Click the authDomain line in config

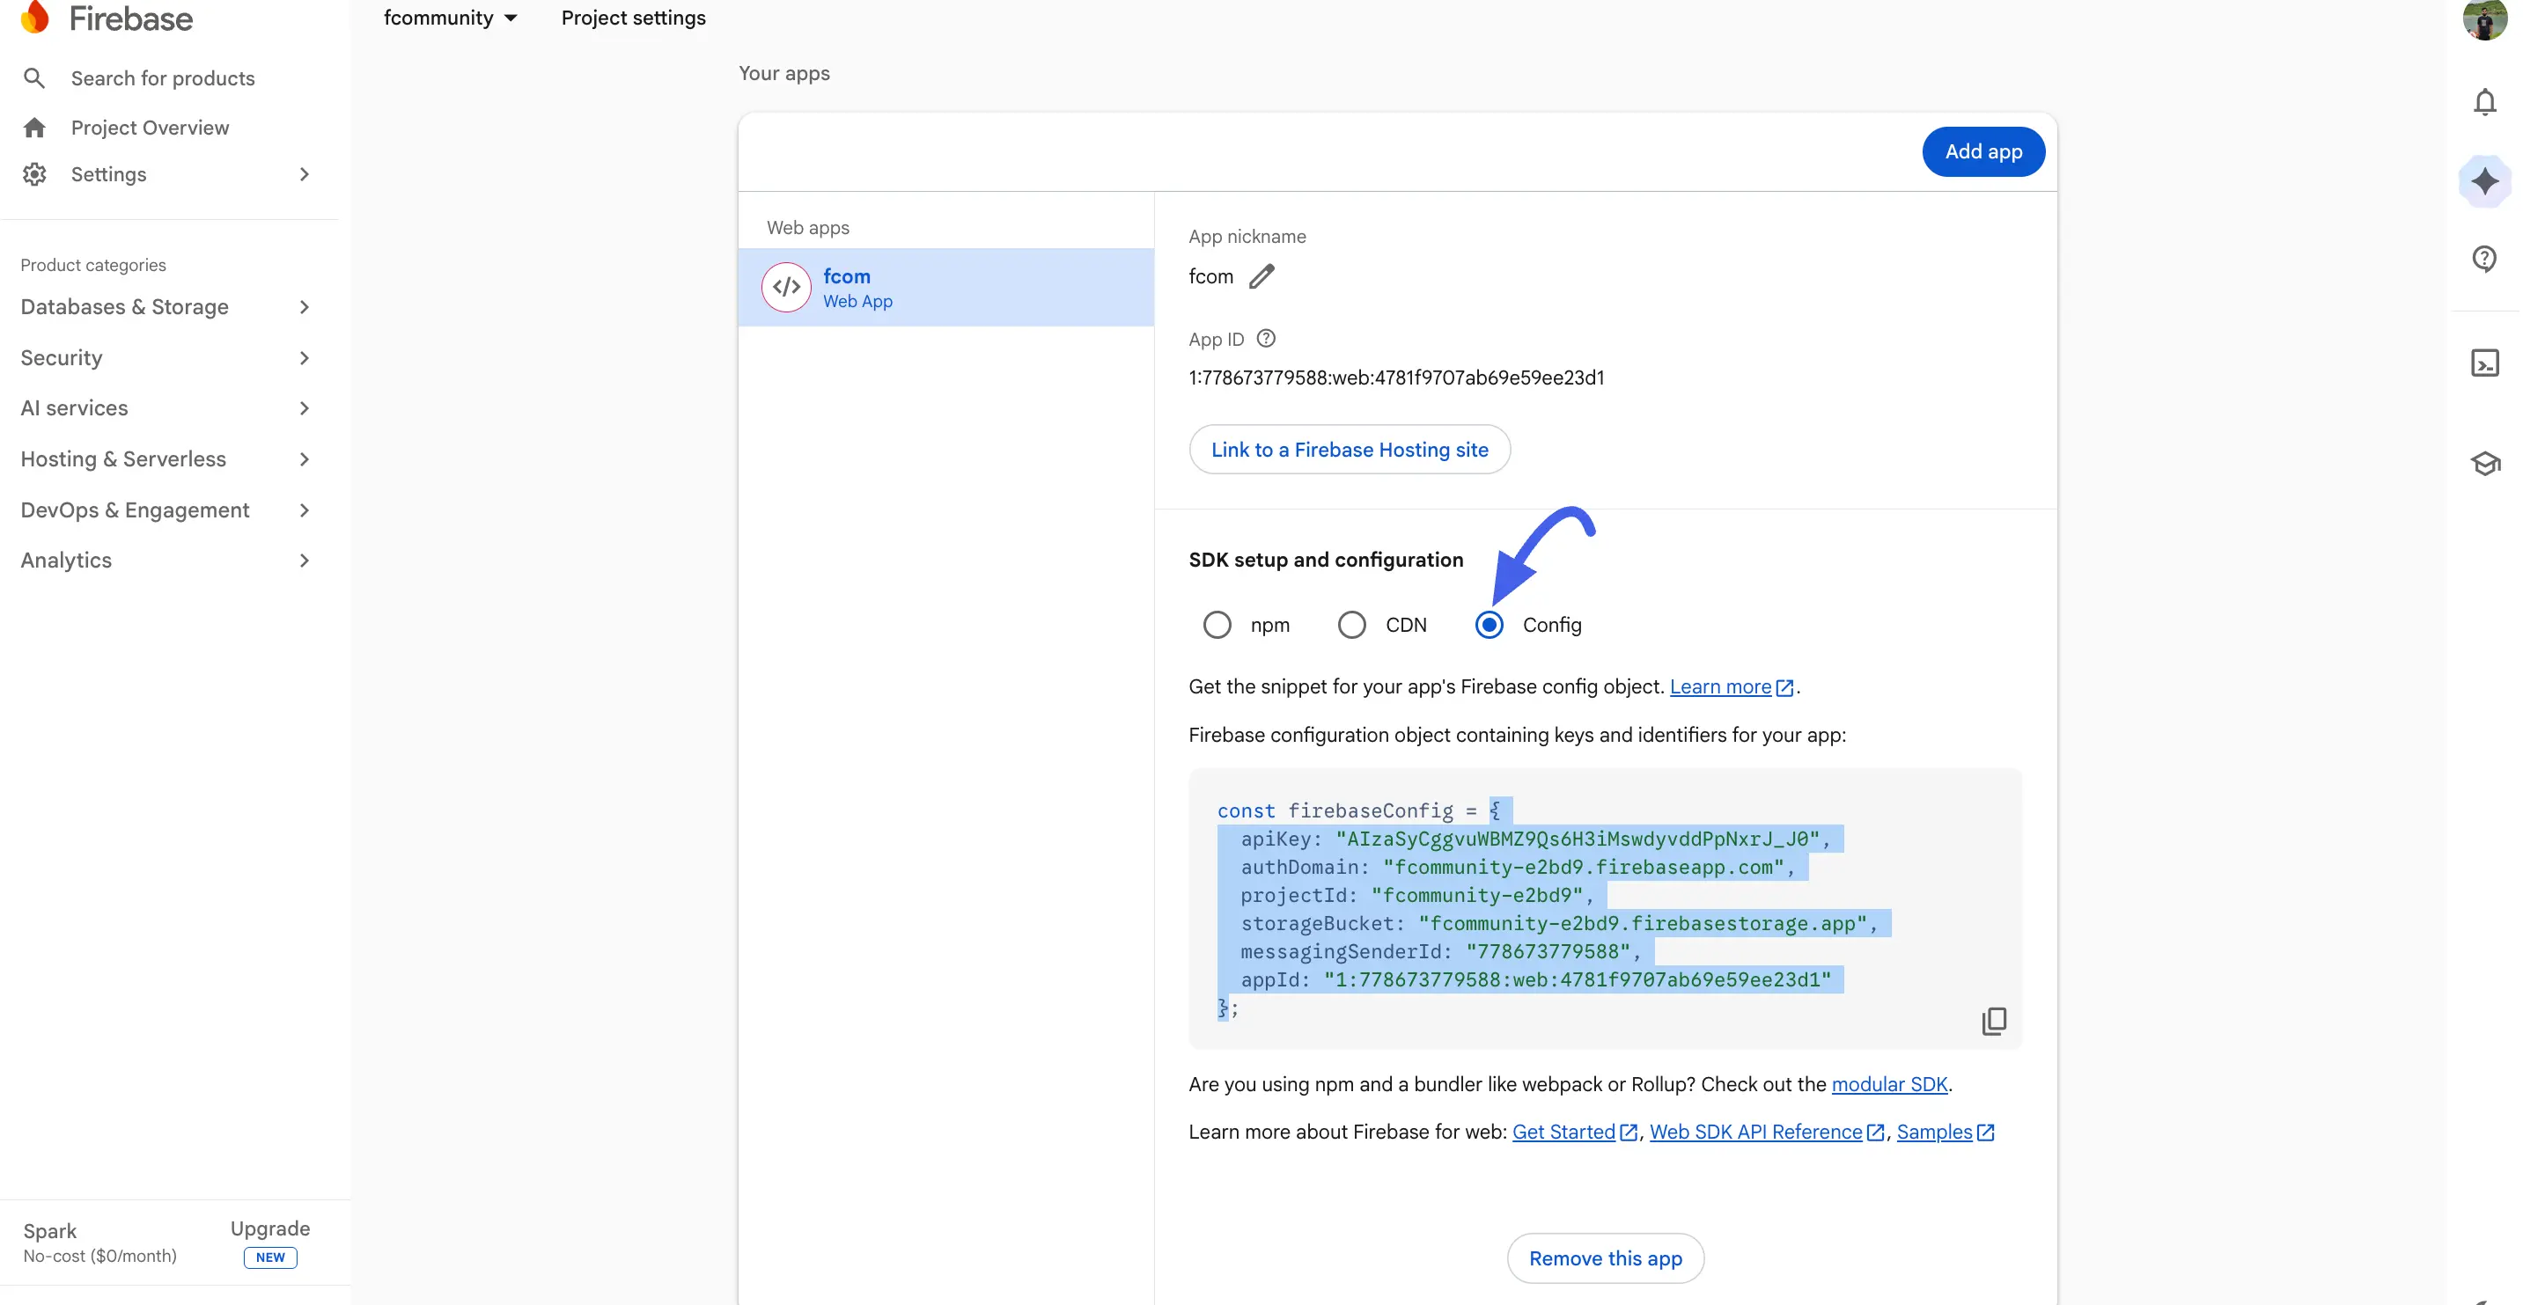click(1517, 869)
